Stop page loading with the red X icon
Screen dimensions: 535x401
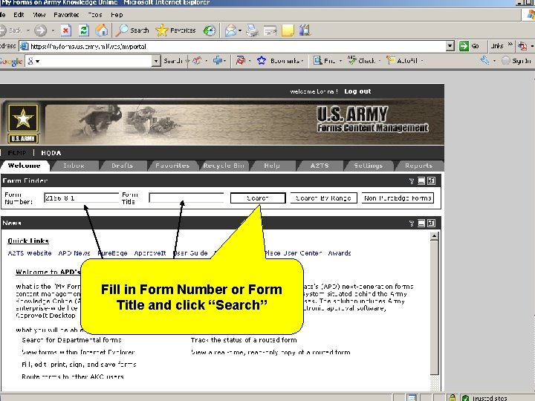click(65, 30)
